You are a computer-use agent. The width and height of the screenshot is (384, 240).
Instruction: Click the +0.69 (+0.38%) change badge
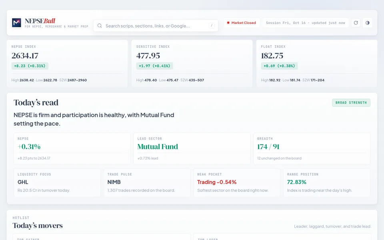(280, 66)
